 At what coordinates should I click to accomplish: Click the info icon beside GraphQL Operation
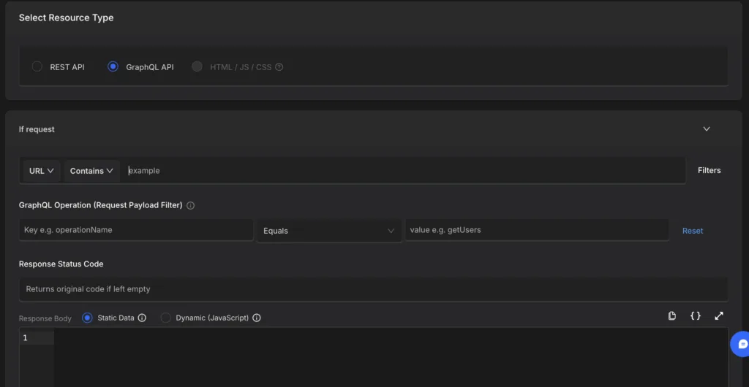pos(191,206)
